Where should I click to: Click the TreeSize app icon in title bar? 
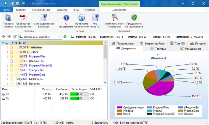click(x=6, y=3)
